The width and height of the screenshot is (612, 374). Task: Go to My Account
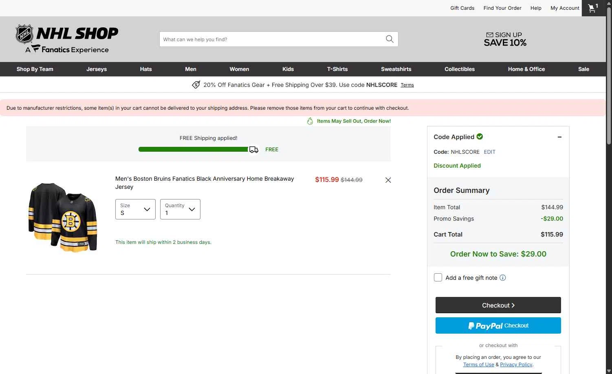[565, 8]
